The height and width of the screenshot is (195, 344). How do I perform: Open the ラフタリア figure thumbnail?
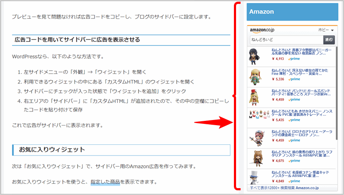click(257, 159)
